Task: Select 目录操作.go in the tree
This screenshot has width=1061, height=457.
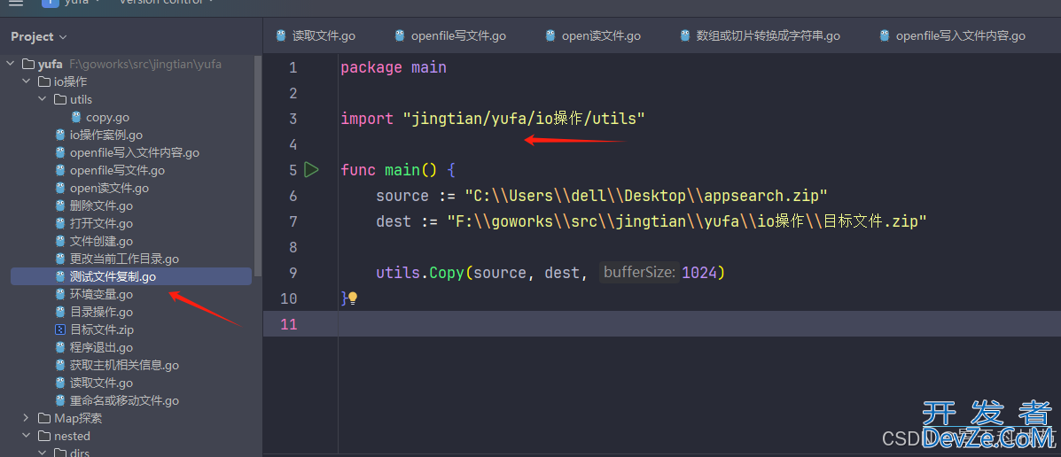Action: click(102, 313)
